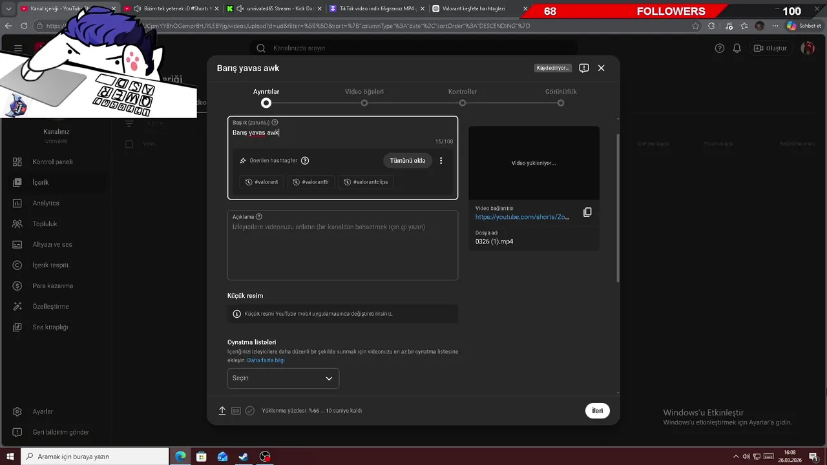The width and height of the screenshot is (827, 465).
Task: Open OBS Studio from the taskbar
Action: click(x=265, y=457)
